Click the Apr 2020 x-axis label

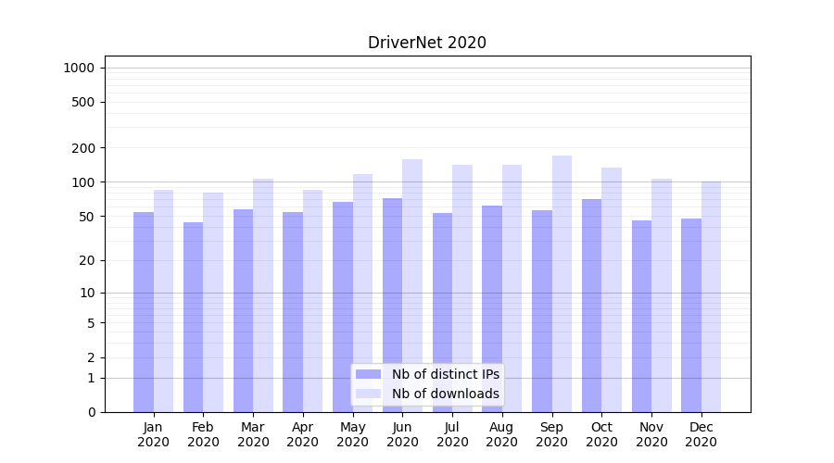(303, 434)
